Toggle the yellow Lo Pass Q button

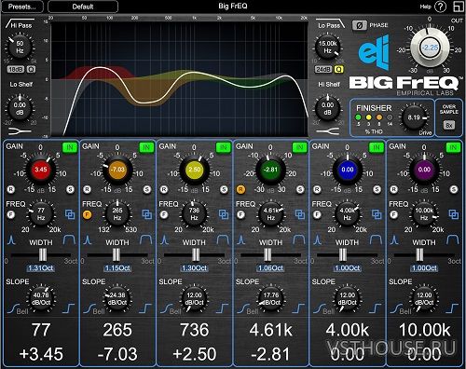[x=338, y=69]
